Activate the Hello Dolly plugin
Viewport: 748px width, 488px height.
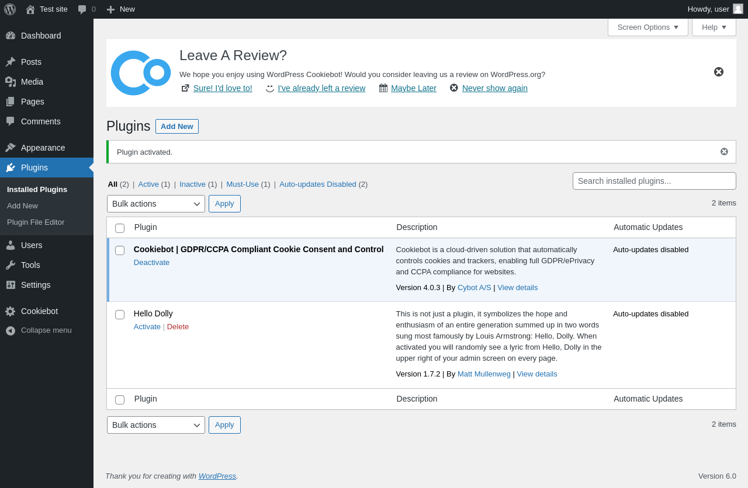(147, 326)
